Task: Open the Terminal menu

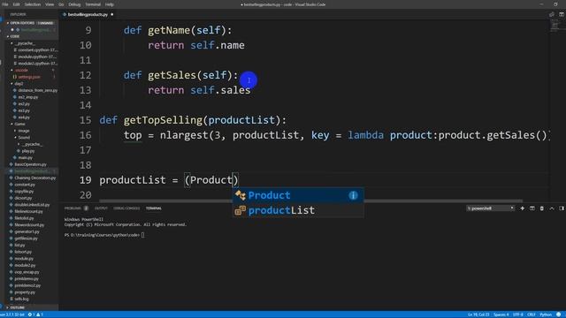Action: pyautogui.click(x=93, y=4)
